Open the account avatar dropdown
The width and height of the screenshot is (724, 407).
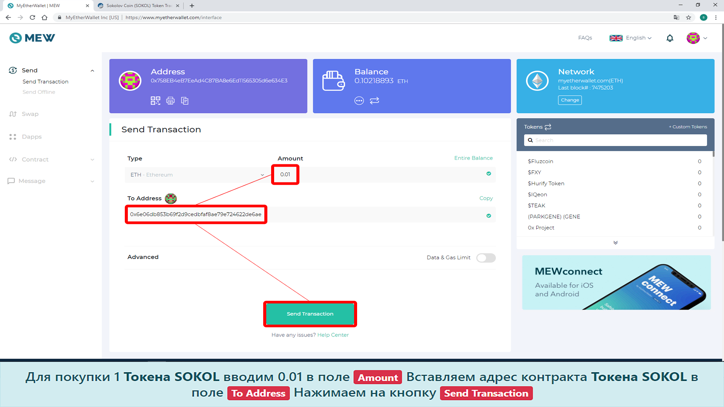tap(697, 38)
